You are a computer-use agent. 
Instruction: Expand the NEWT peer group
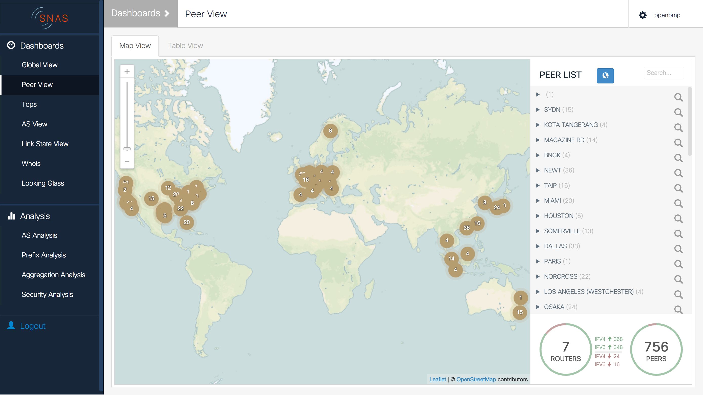click(x=537, y=170)
